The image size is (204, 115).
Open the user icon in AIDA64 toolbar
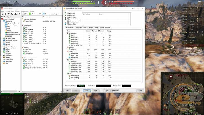(15, 14)
